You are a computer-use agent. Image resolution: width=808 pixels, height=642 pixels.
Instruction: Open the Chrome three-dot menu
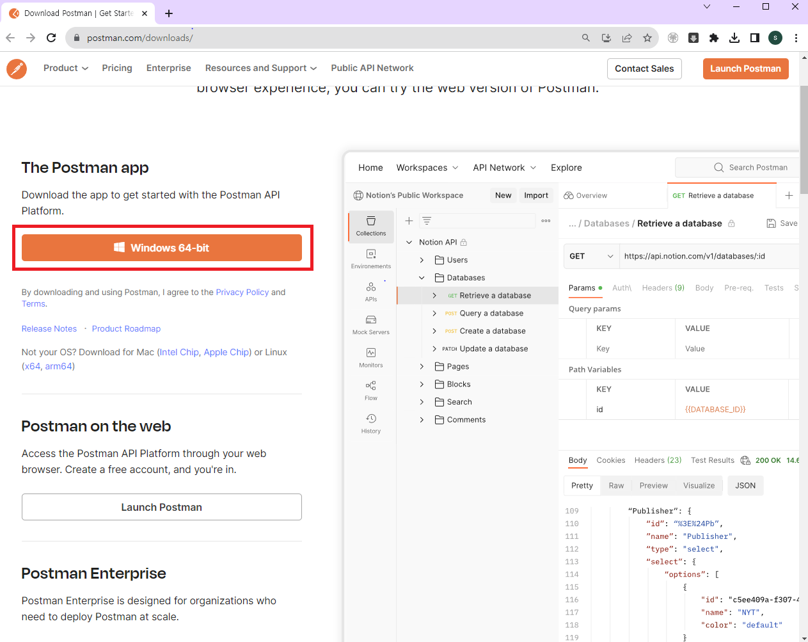tap(796, 38)
